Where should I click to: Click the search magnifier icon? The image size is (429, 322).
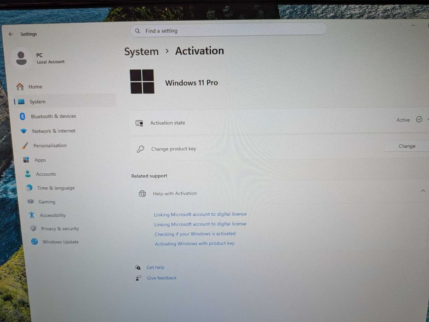[137, 31]
